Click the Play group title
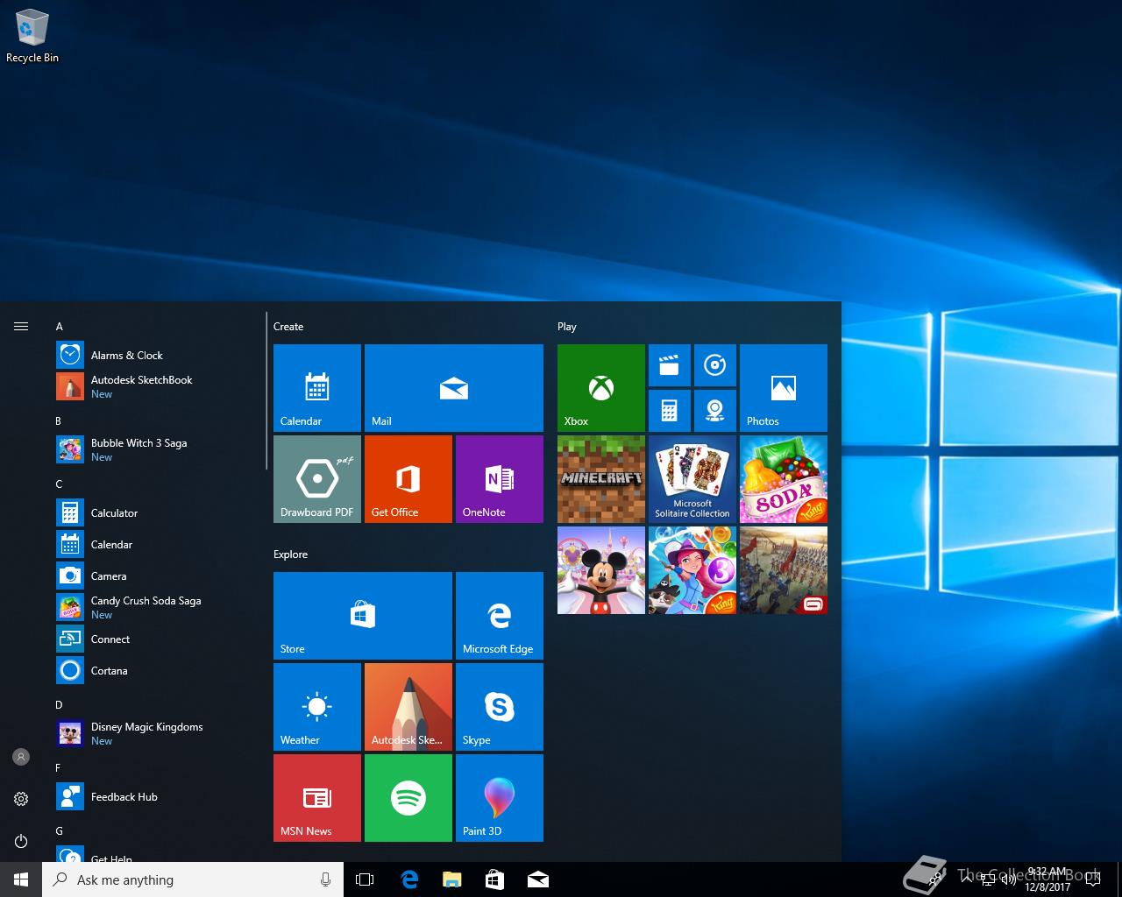This screenshot has height=897, width=1122. (x=567, y=327)
